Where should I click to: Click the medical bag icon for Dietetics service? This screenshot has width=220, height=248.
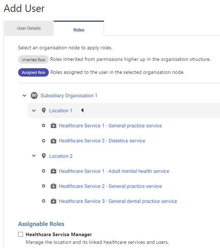[x=53, y=141]
